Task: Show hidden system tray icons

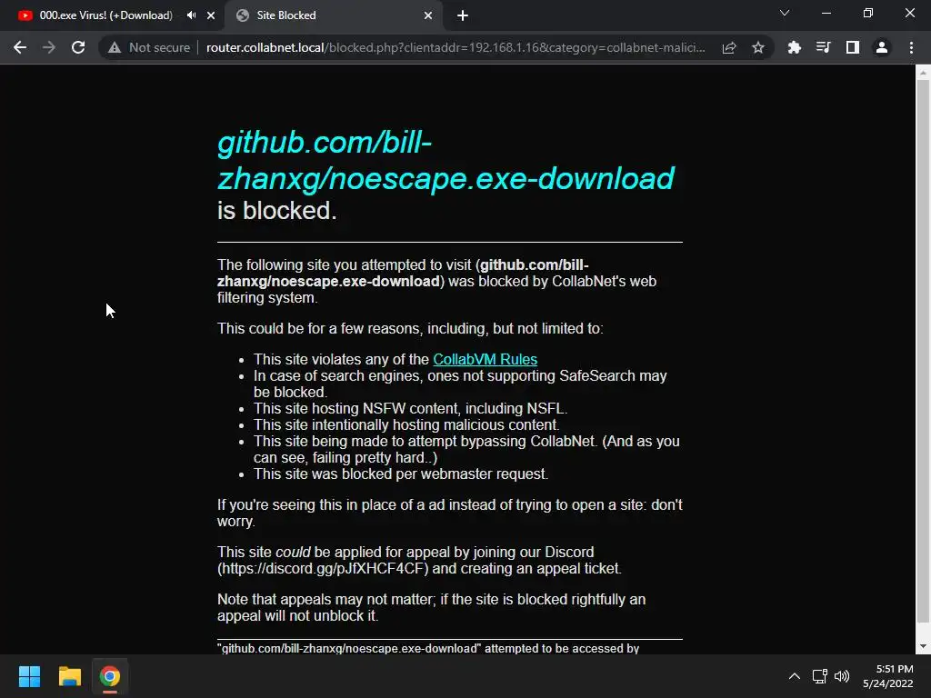Action: tap(794, 676)
